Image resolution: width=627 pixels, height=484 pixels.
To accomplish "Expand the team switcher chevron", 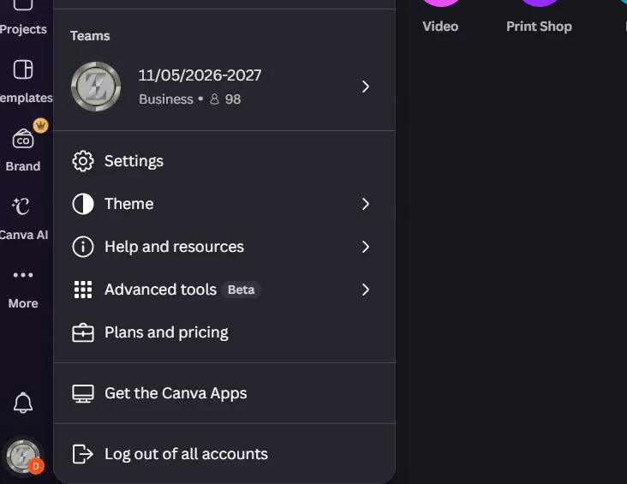I will point(366,87).
